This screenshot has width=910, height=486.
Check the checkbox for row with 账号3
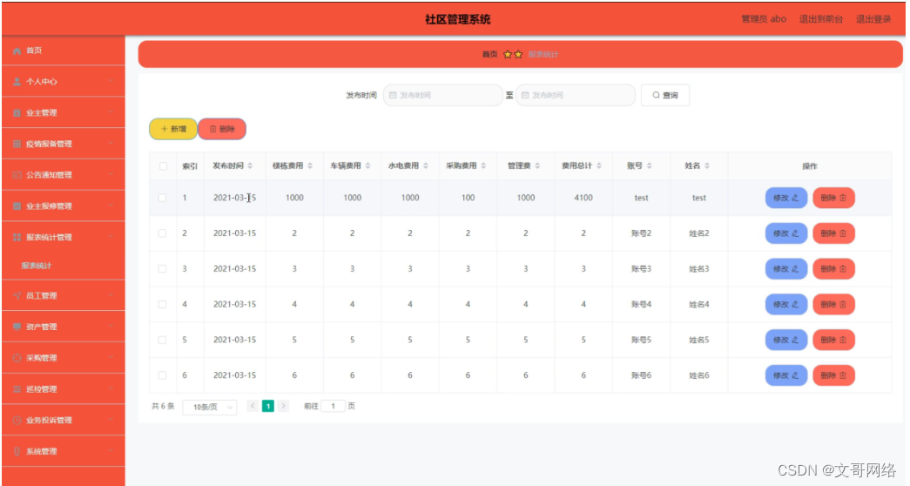[x=163, y=269]
